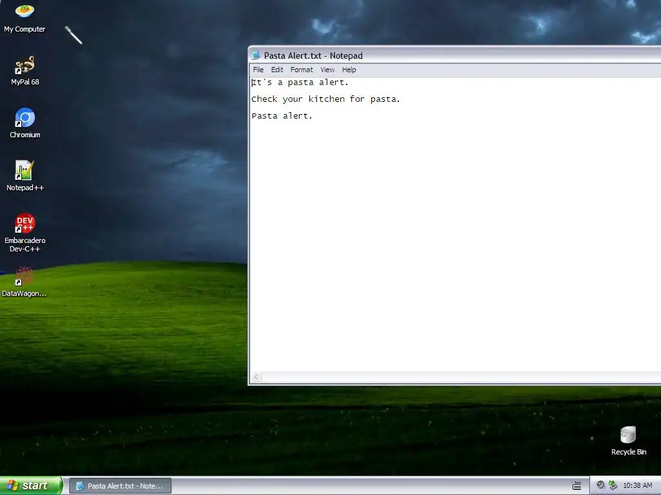Image resolution: width=661 pixels, height=495 pixels.
Task: Open the Edit menu in Notepad
Action: click(x=277, y=70)
